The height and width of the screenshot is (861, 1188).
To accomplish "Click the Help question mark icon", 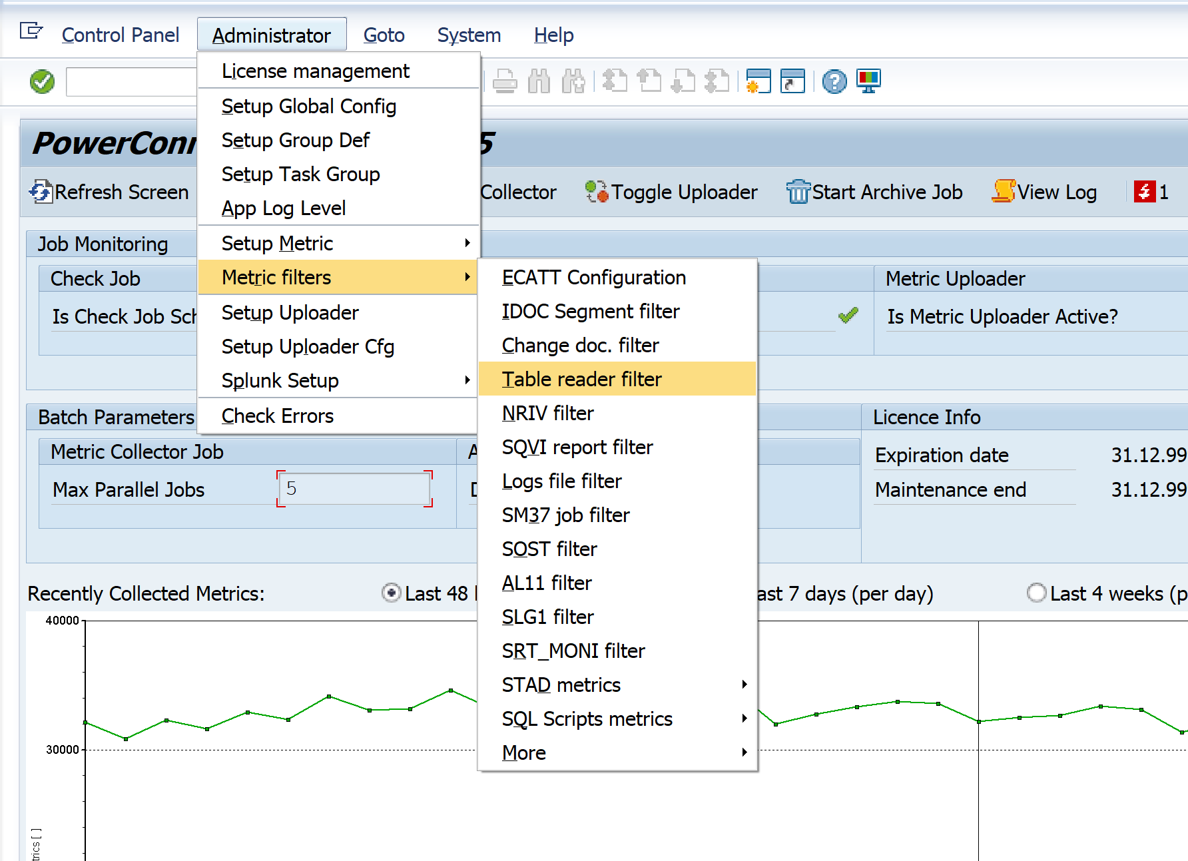I will [x=834, y=82].
